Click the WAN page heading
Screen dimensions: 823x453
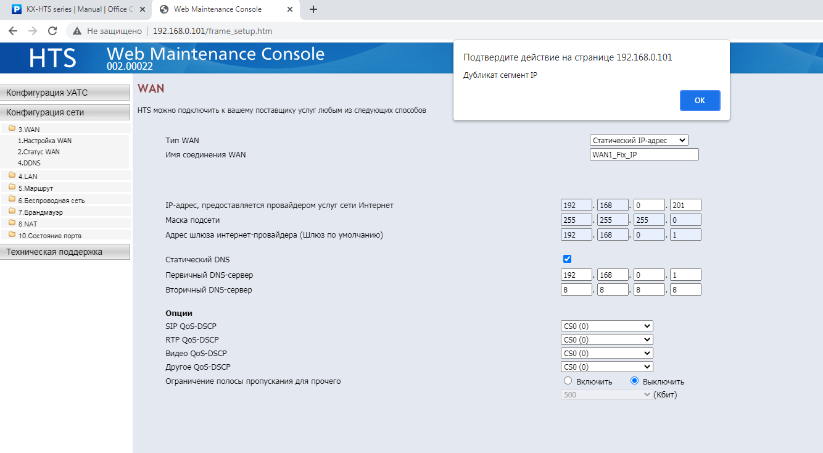[151, 89]
